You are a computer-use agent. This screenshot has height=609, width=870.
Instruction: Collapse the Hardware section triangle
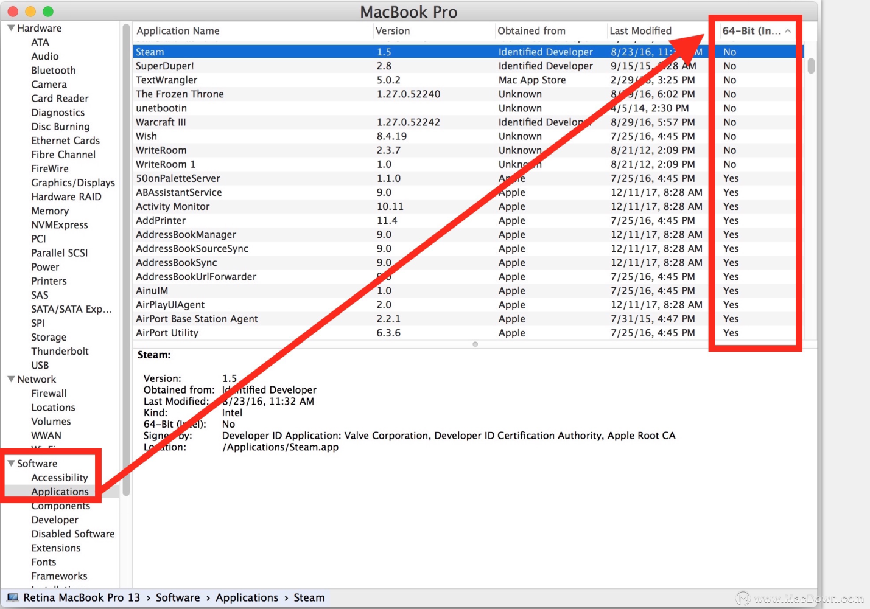[11, 28]
